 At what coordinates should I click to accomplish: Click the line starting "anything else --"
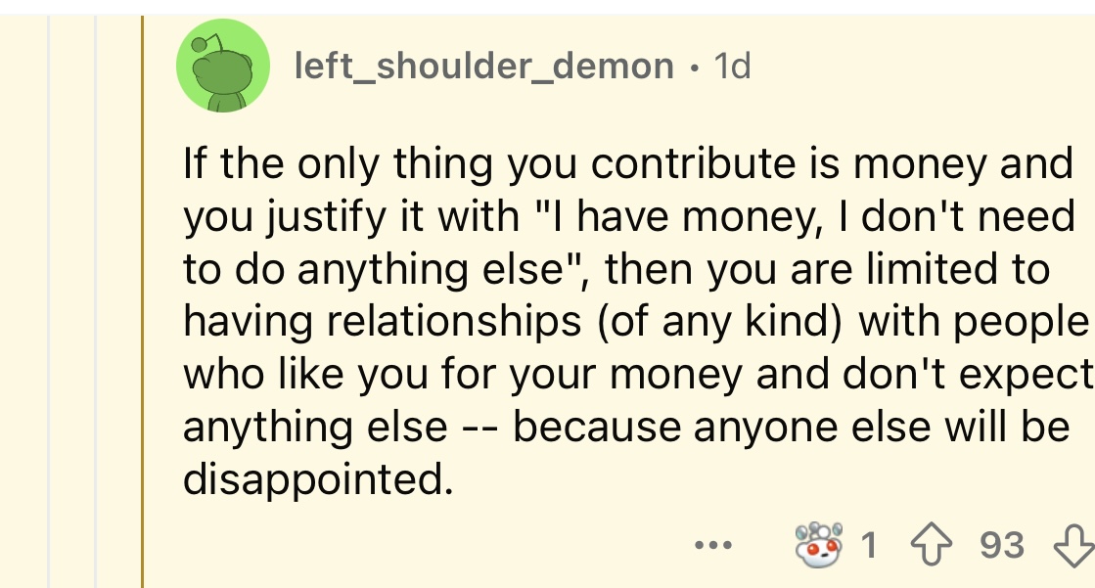(626, 427)
